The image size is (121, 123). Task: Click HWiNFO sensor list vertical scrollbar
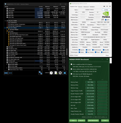[67, 52]
